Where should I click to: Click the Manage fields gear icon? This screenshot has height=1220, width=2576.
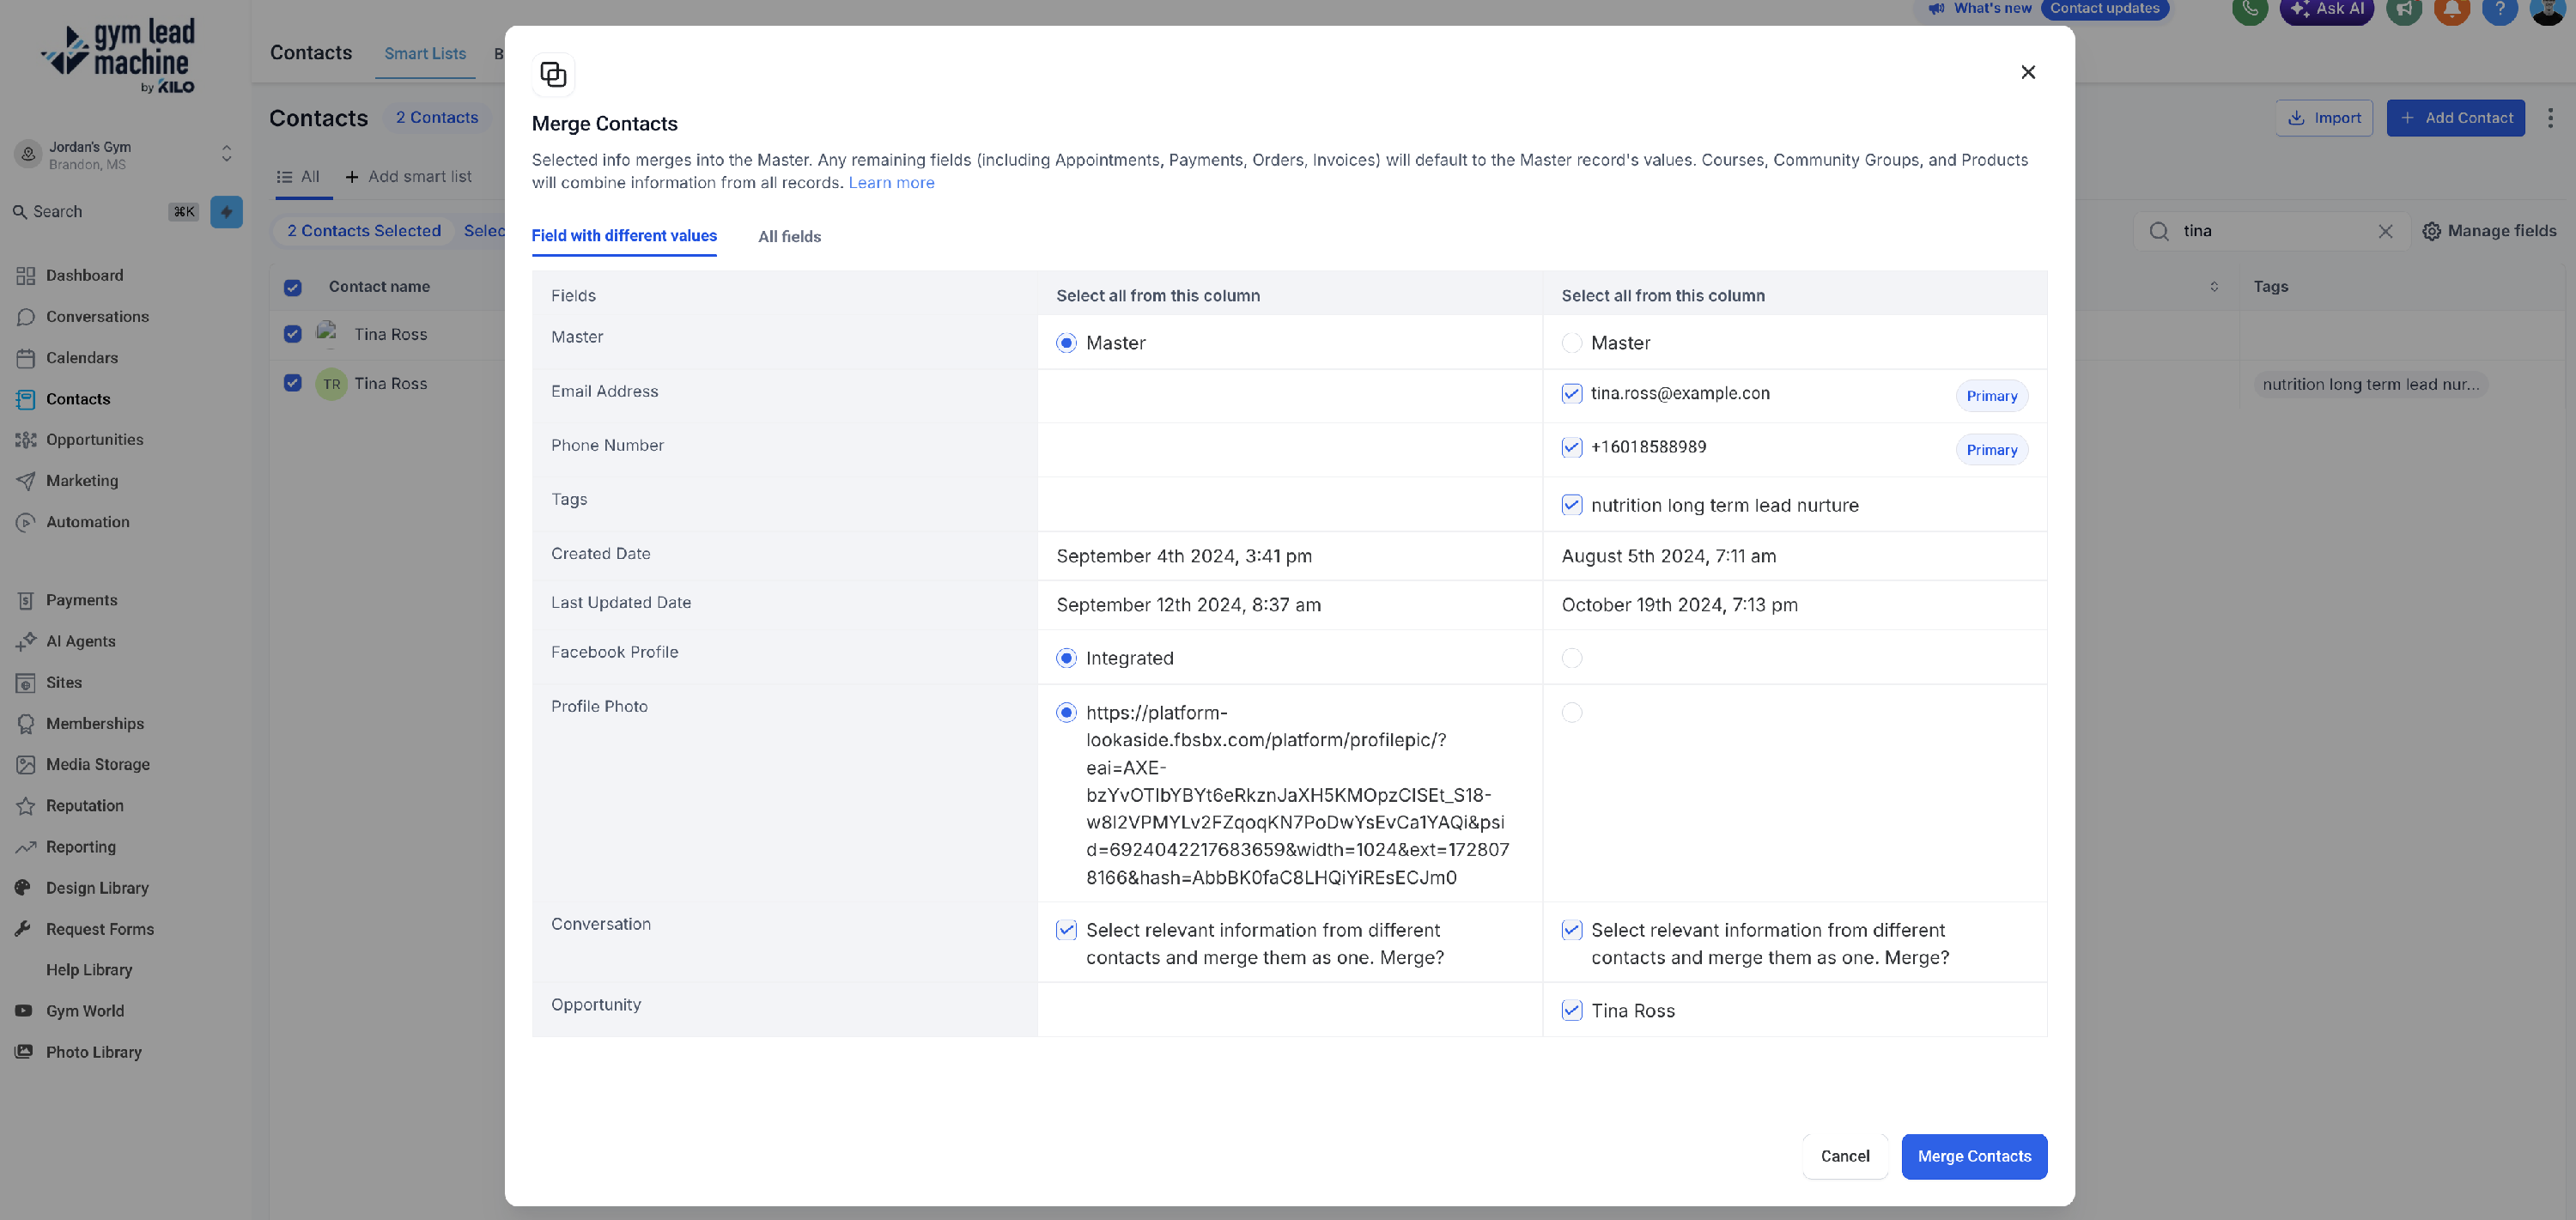[x=2431, y=231]
